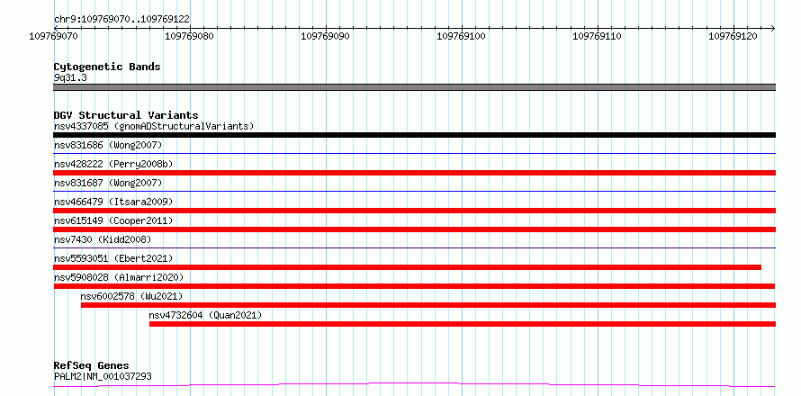Click the red nsv466479 variant bar
The width and height of the screenshot is (801, 396).
414,211
